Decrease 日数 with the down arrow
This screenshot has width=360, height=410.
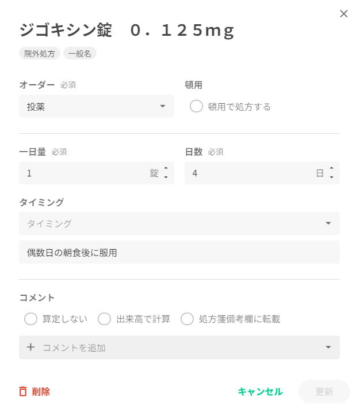pyautogui.click(x=331, y=177)
